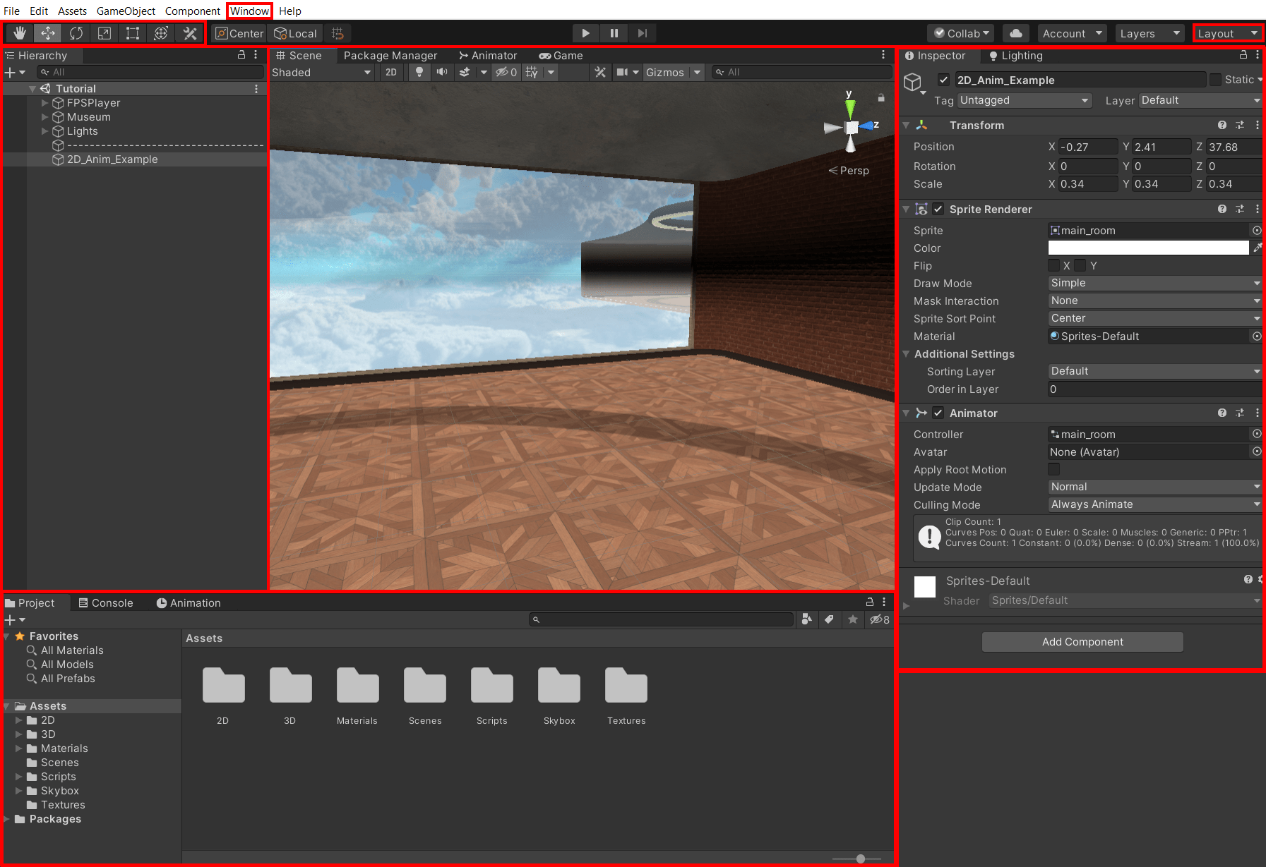Select the Rect tool
The width and height of the screenshot is (1266, 867).
point(132,32)
